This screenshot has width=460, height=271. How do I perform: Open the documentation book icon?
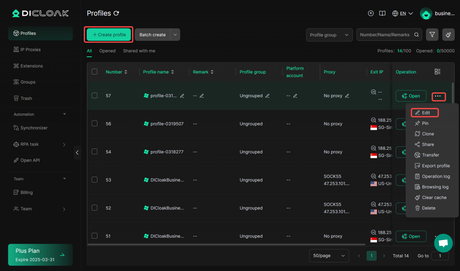click(x=382, y=13)
